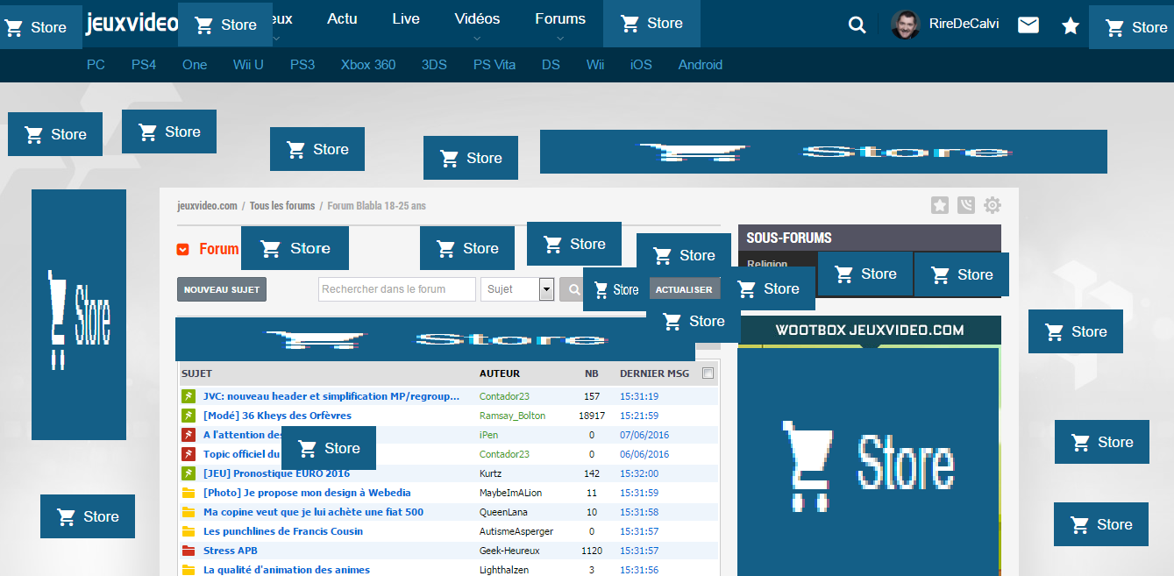The height and width of the screenshot is (576, 1174).
Task: Open topic "[JEU] Pronostique EURO 2016"
Action: [x=276, y=473]
